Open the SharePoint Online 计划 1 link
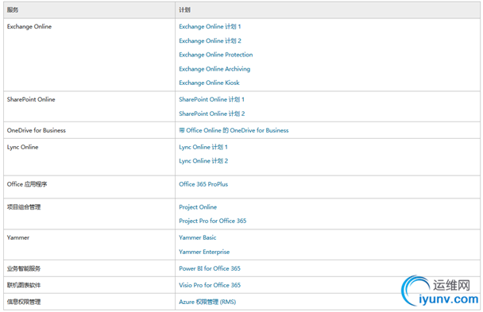This screenshot has height=312, width=483. tap(211, 99)
